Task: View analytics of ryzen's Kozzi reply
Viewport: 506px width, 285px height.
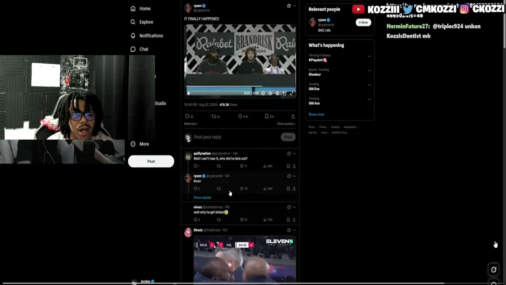Action: pyautogui.click(x=269, y=189)
